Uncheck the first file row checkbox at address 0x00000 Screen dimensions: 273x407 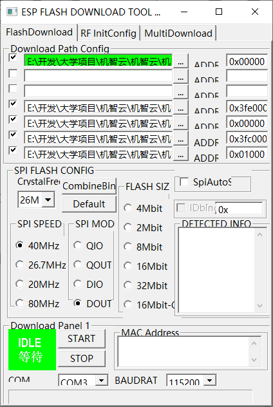pos(13,57)
